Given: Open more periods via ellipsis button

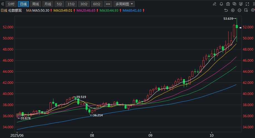Looking at the screenshot, I should click(x=108, y=4).
